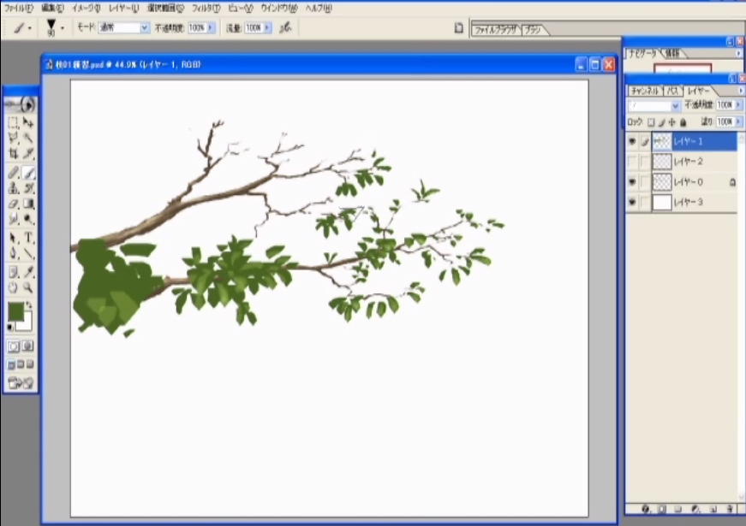Image resolution: width=746 pixels, height=526 pixels.
Task: Reset default foreground and background colors
Action: pos(10,328)
